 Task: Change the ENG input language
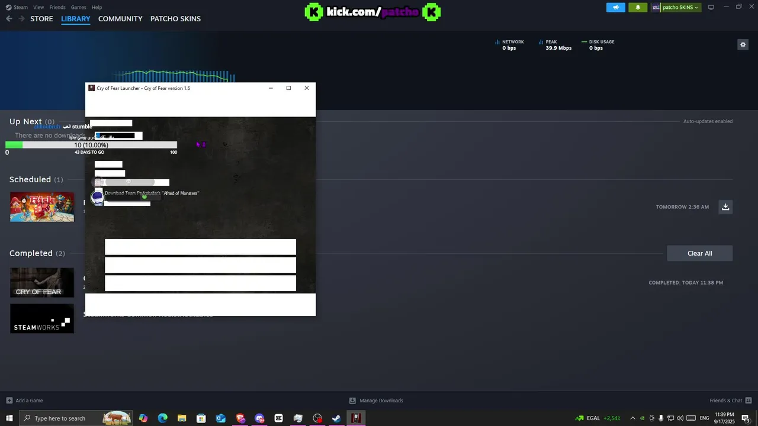704,418
